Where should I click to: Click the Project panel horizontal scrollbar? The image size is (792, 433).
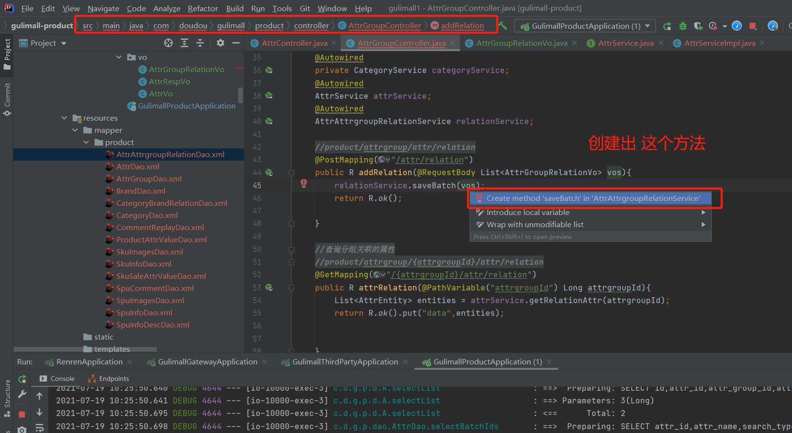click(85, 349)
